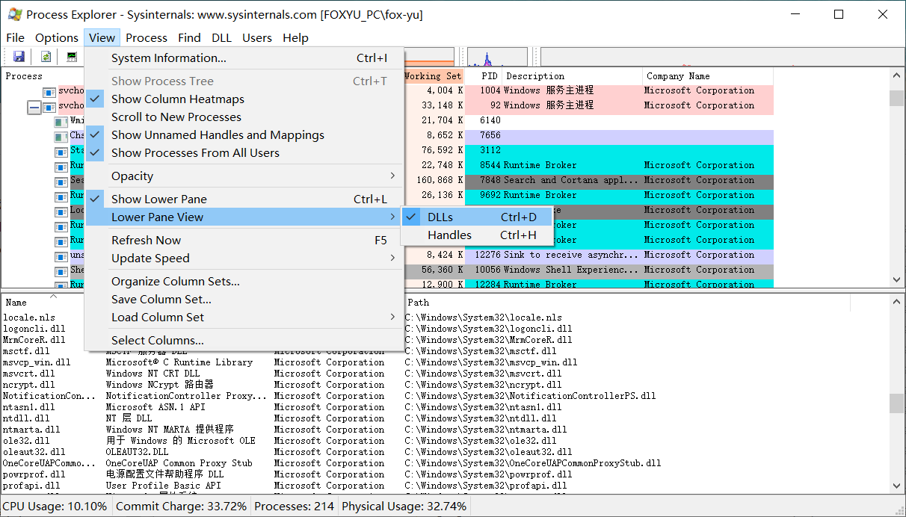This screenshot has width=906, height=517.
Task: Open the File menu
Action: [15, 37]
